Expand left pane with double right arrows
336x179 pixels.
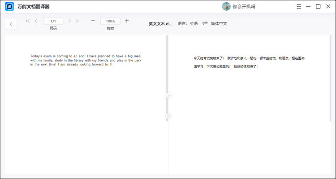168,96
